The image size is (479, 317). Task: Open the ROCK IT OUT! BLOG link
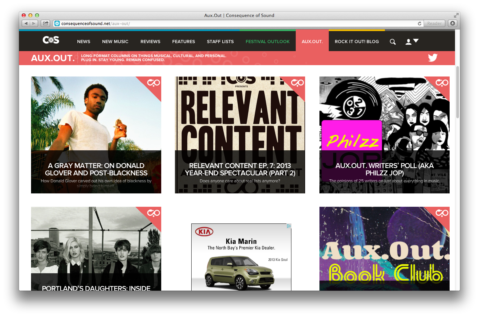(357, 41)
